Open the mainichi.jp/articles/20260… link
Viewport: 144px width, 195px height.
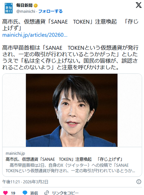pos(35,35)
